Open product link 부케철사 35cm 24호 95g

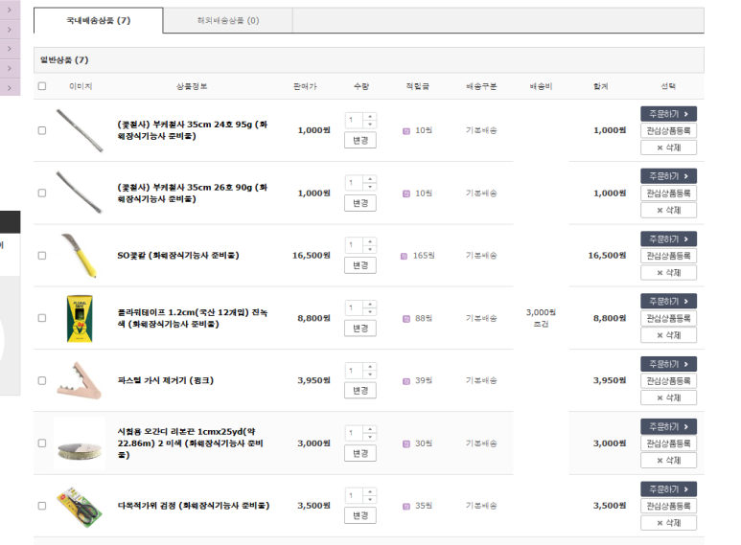click(x=193, y=130)
